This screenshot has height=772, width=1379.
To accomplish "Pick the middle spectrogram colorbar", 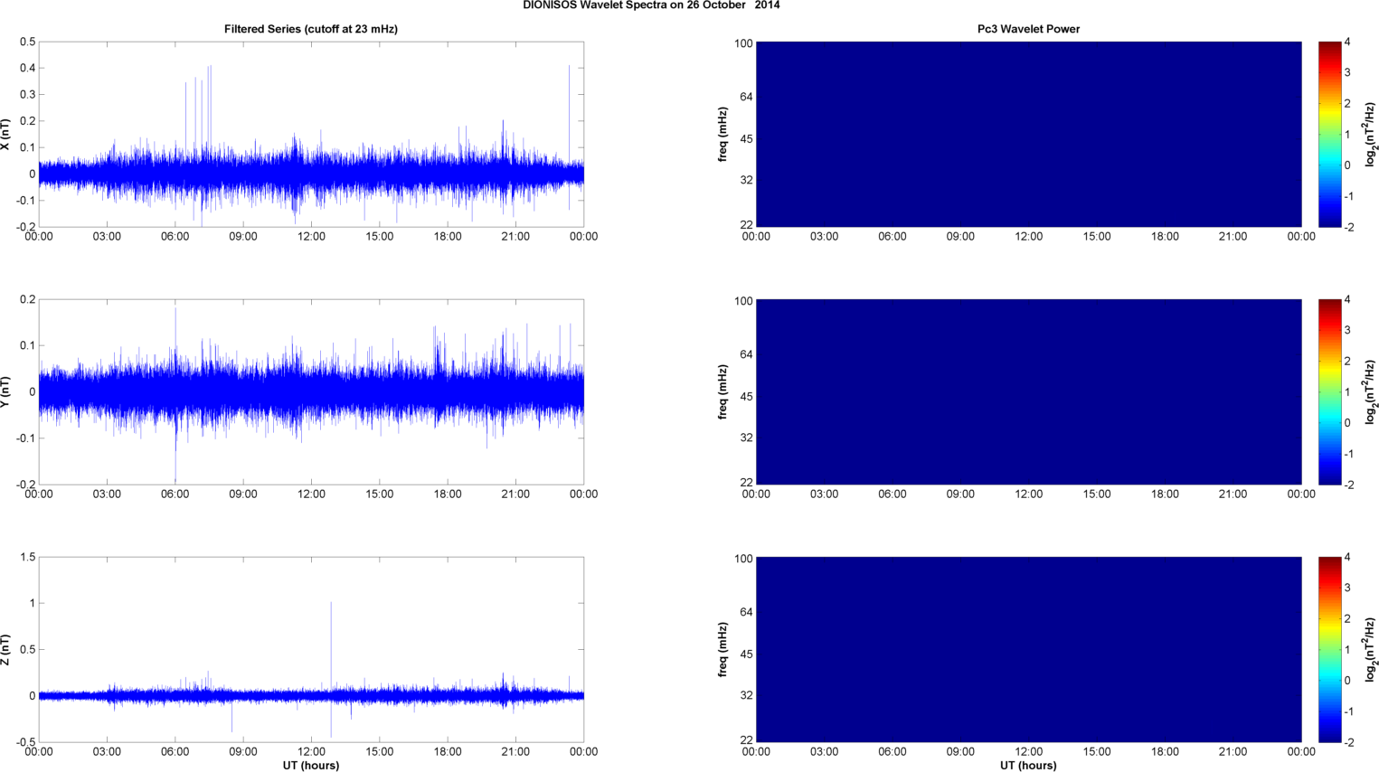I will click(x=1329, y=391).
